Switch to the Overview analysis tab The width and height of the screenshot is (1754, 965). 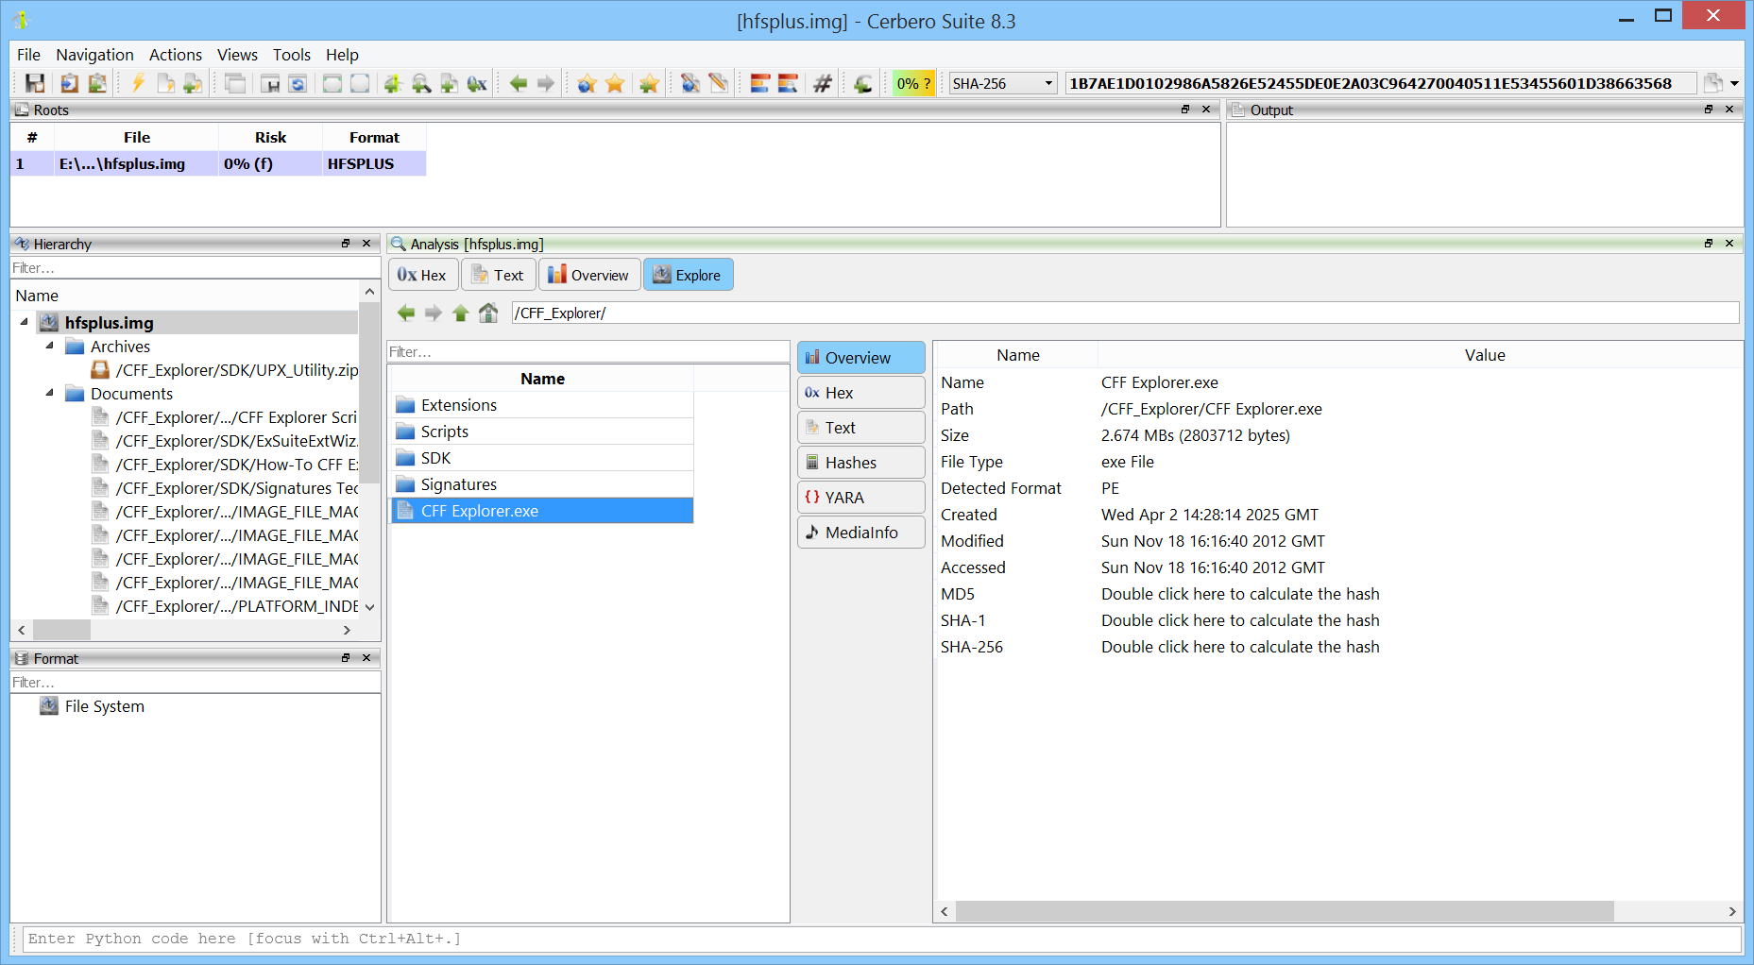[x=589, y=275]
